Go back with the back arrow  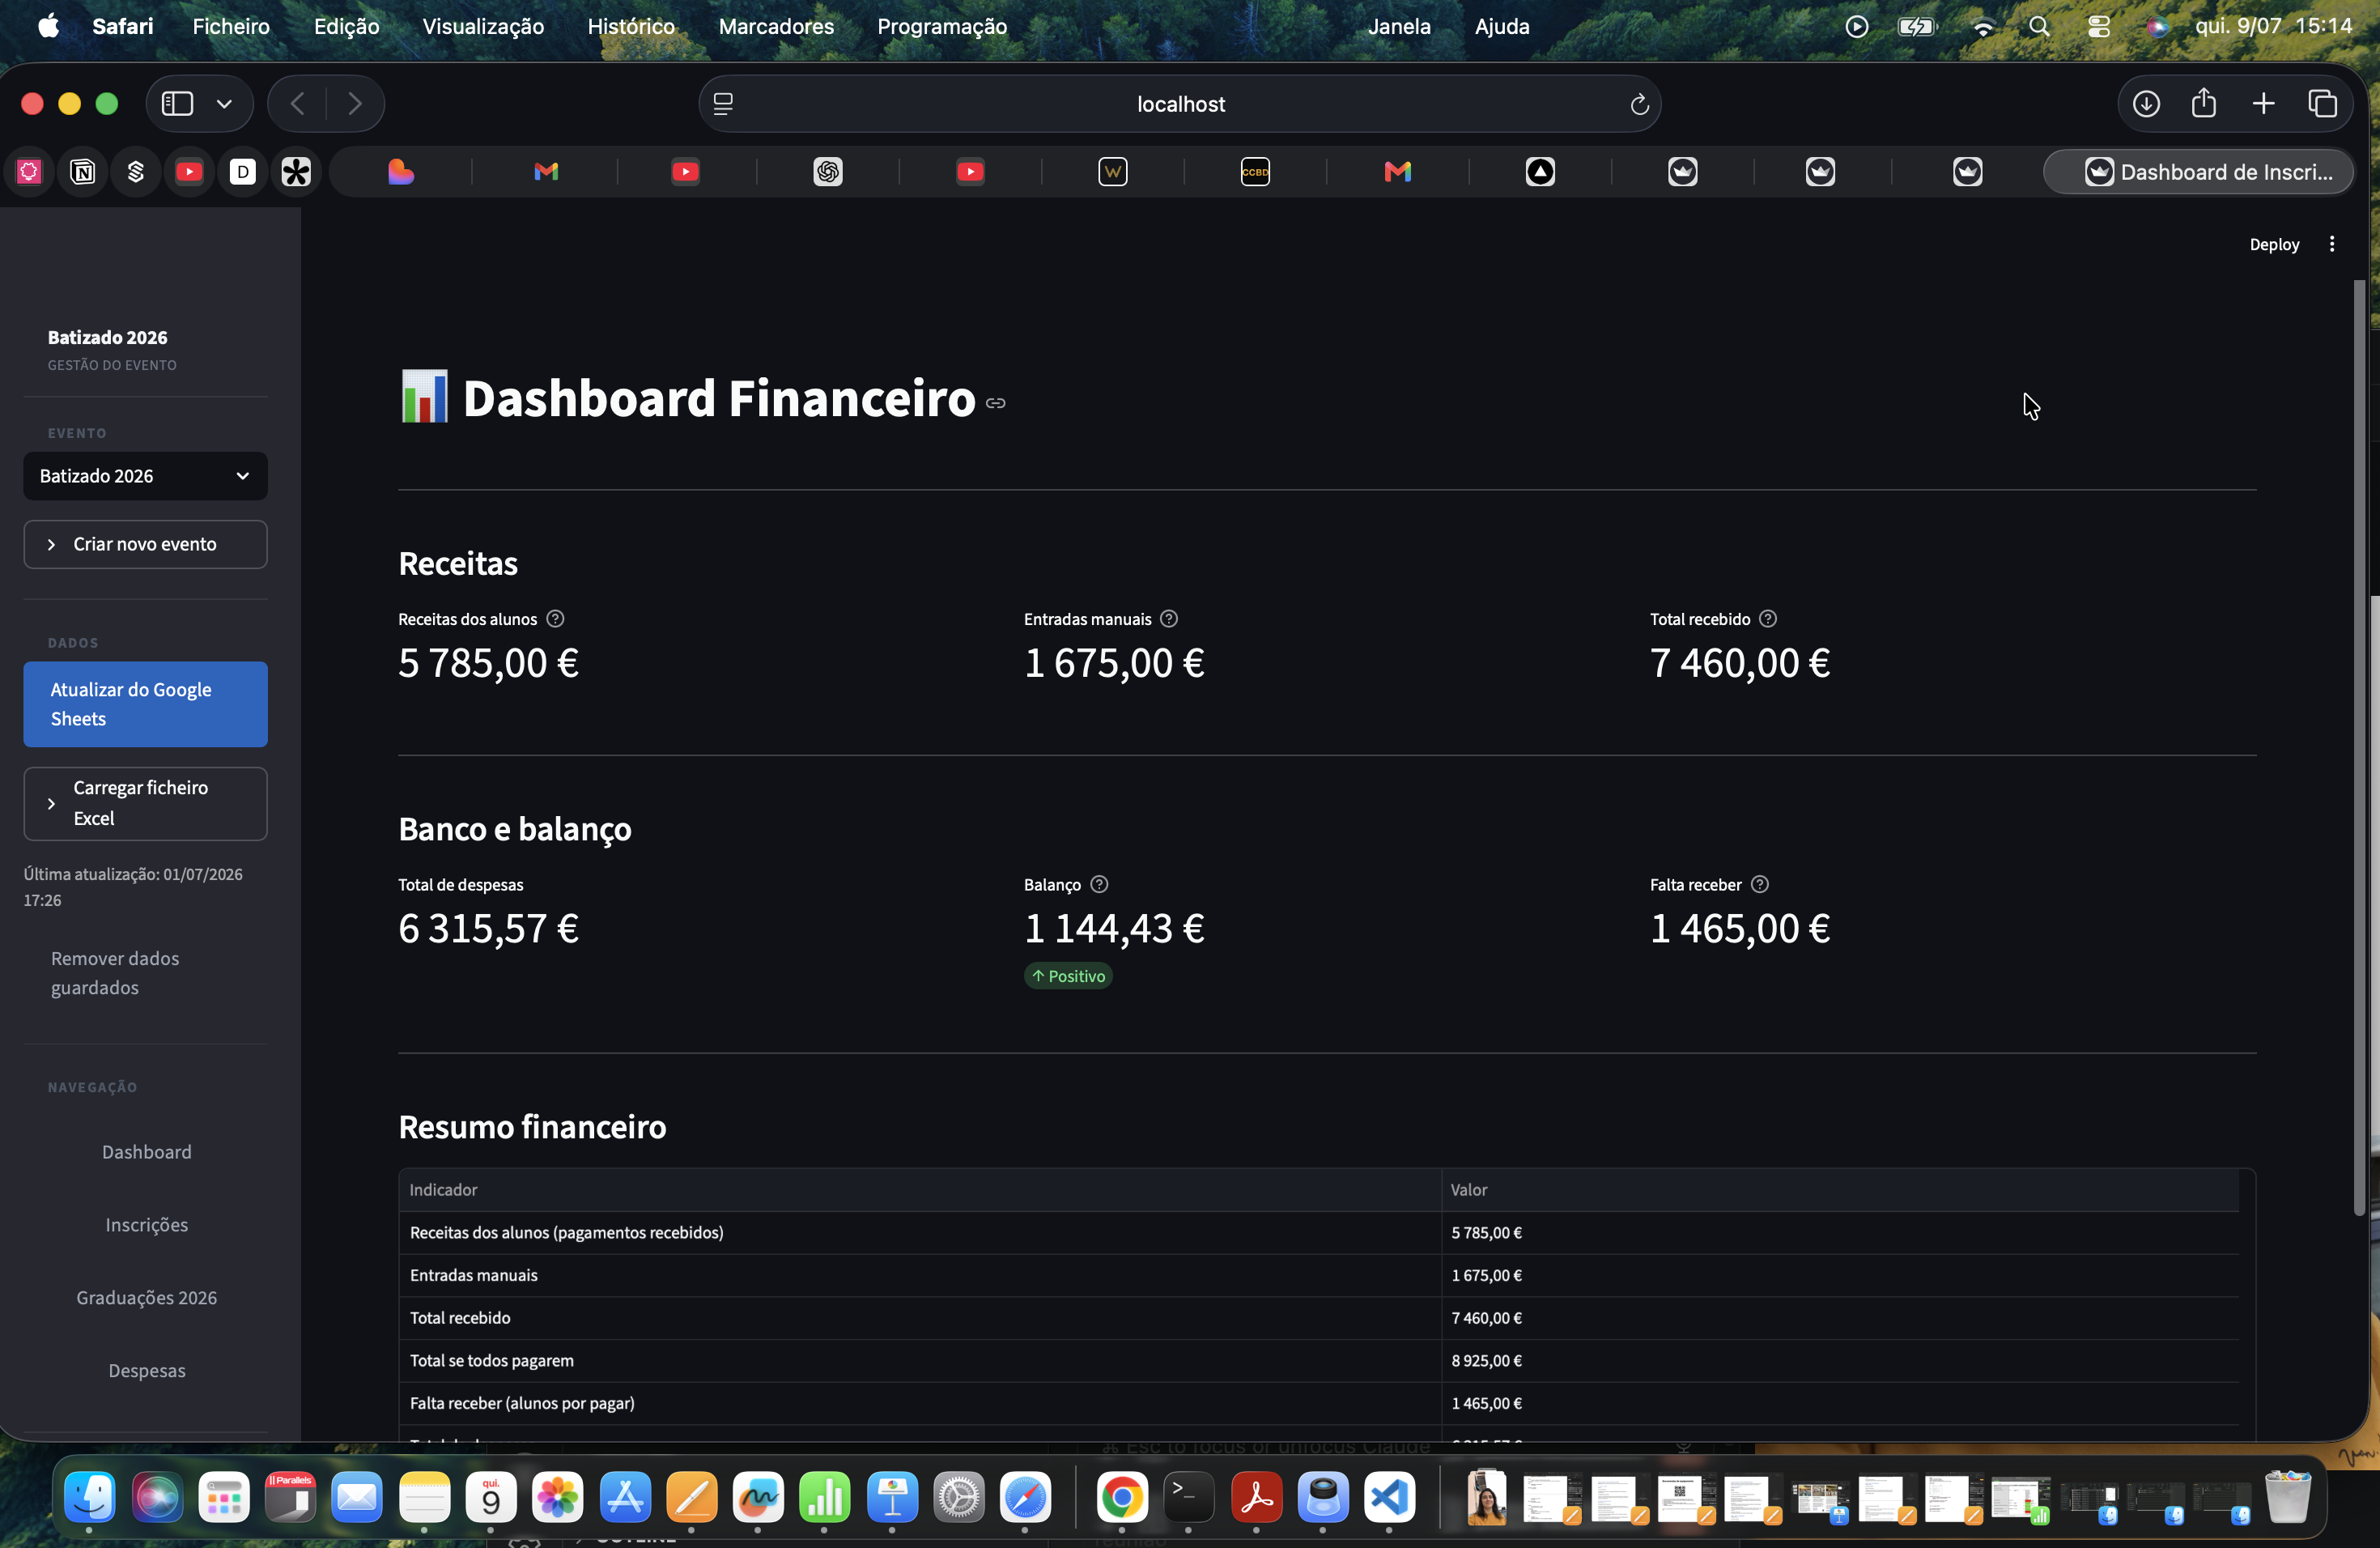tap(297, 104)
